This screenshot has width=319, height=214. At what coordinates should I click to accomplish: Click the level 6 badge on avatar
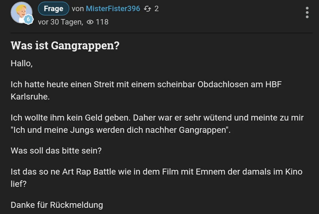pyautogui.click(x=28, y=20)
